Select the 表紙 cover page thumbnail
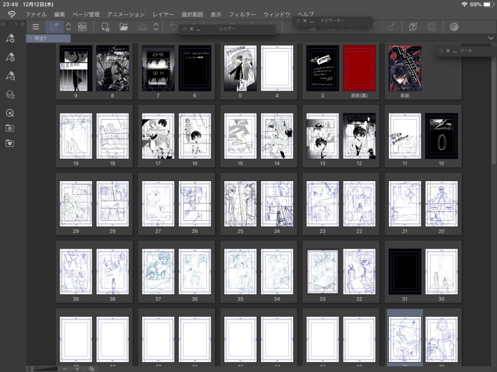The image size is (497, 372). tap(405, 68)
